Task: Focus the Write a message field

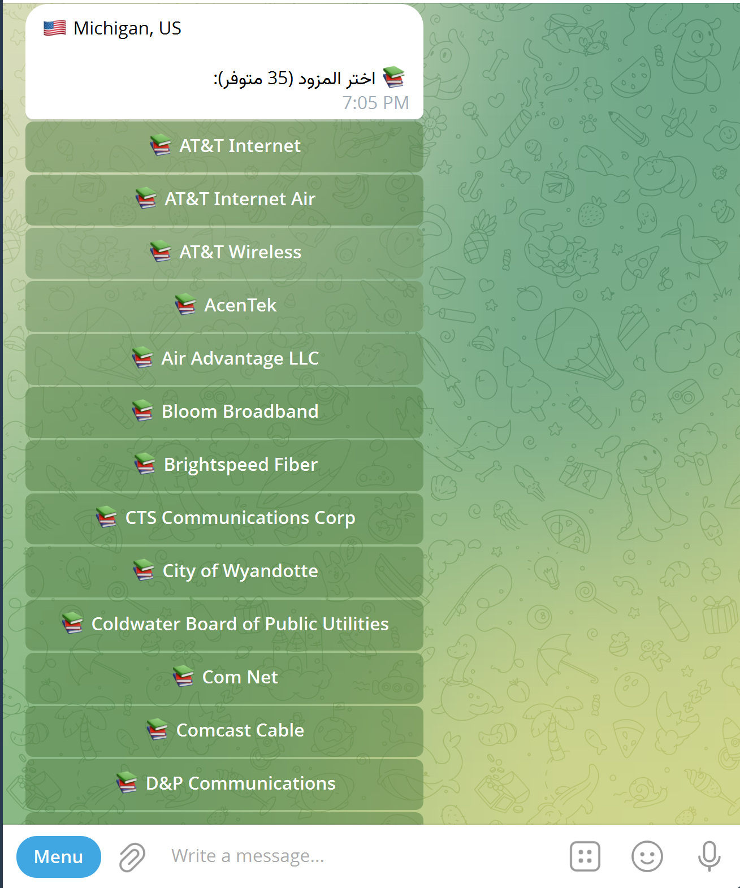Action: point(362,856)
